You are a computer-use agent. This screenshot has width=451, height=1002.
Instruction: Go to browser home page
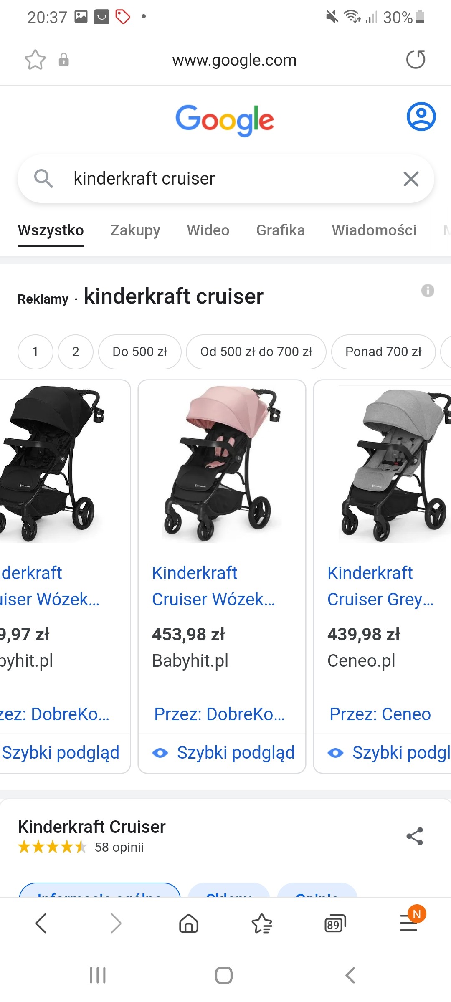[189, 923]
